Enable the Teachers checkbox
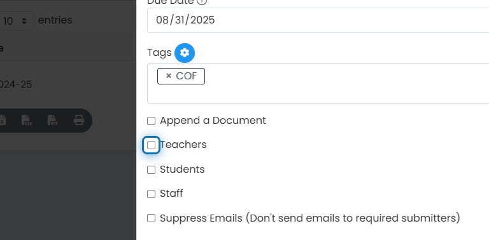Image resolution: width=489 pixels, height=240 pixels. [152, 145]
